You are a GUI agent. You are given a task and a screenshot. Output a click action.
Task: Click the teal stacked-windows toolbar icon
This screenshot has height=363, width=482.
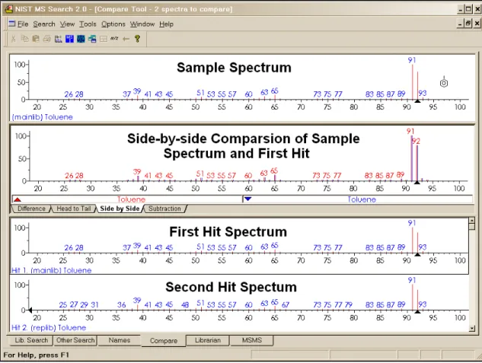click(x=92, y=39)
